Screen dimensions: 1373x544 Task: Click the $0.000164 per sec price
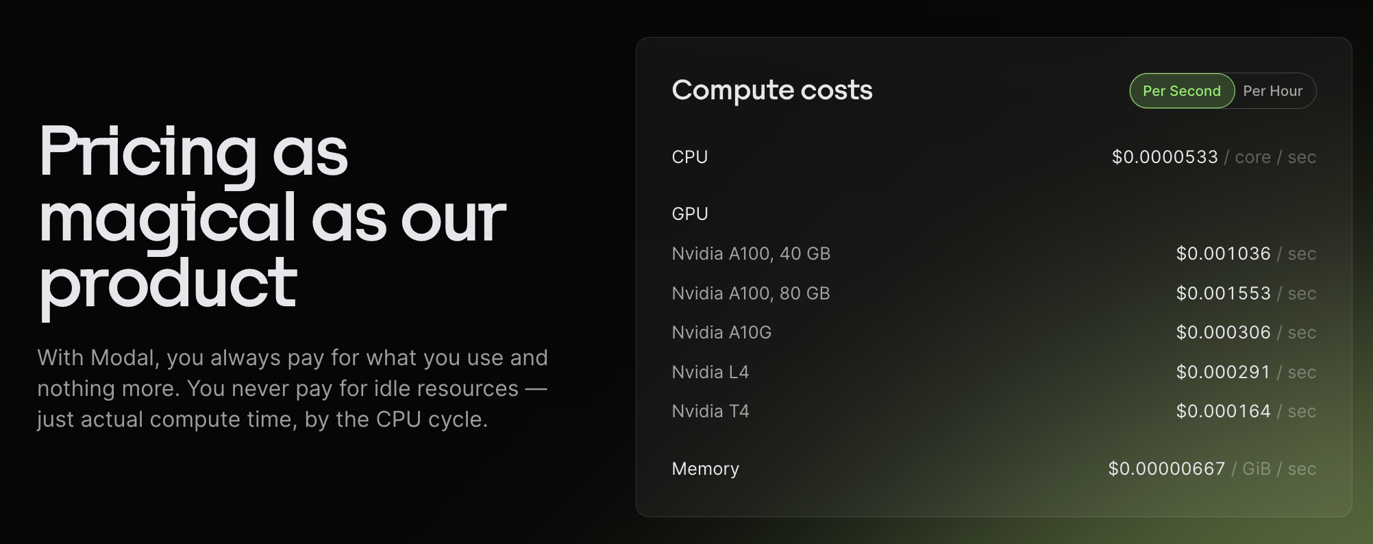1223,411
